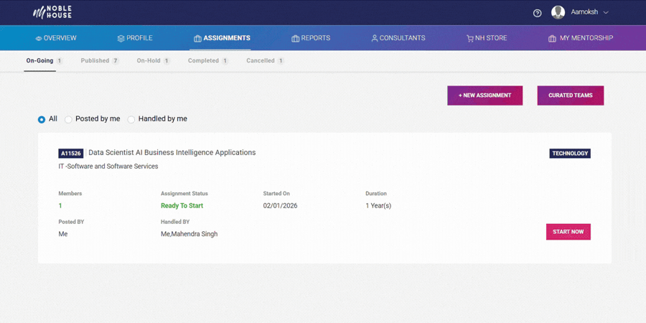
Task: Click the NH Store cart icon
Action: tap(469, 39)
